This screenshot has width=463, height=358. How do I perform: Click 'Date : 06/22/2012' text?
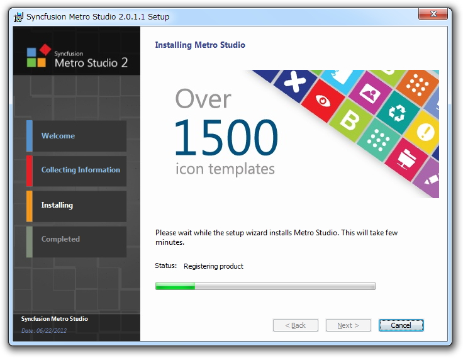(x=44, y=331)
